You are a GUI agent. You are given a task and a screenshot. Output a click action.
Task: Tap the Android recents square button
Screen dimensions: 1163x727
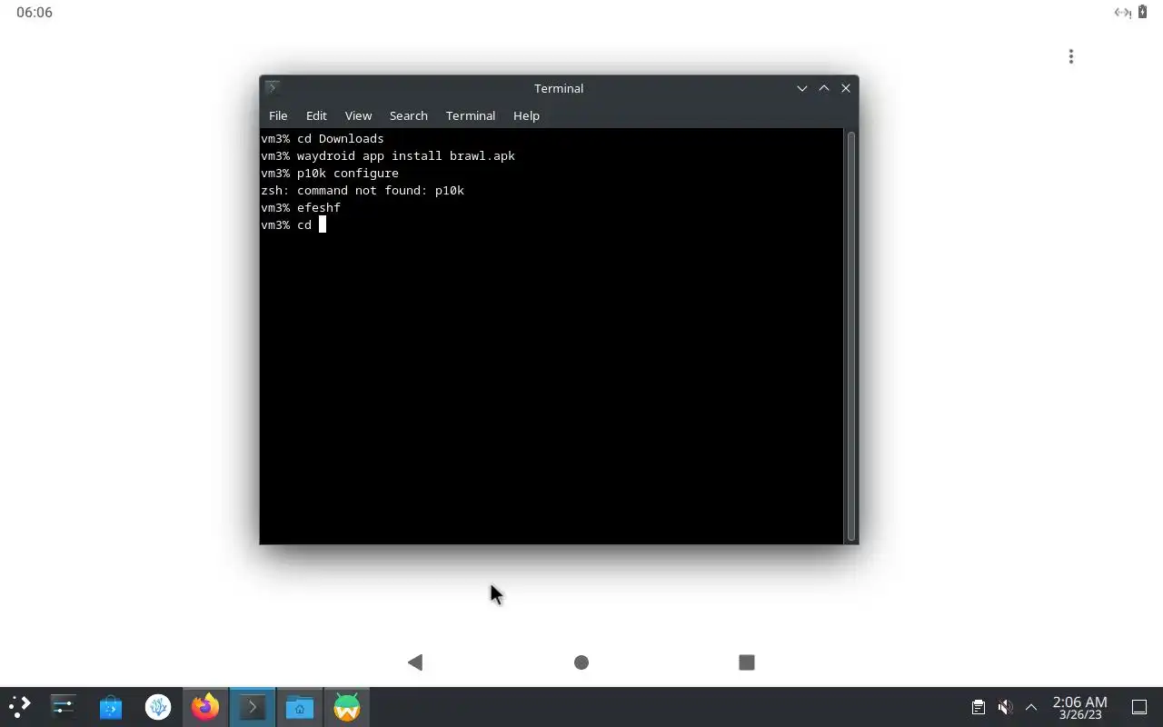[747, 662]
